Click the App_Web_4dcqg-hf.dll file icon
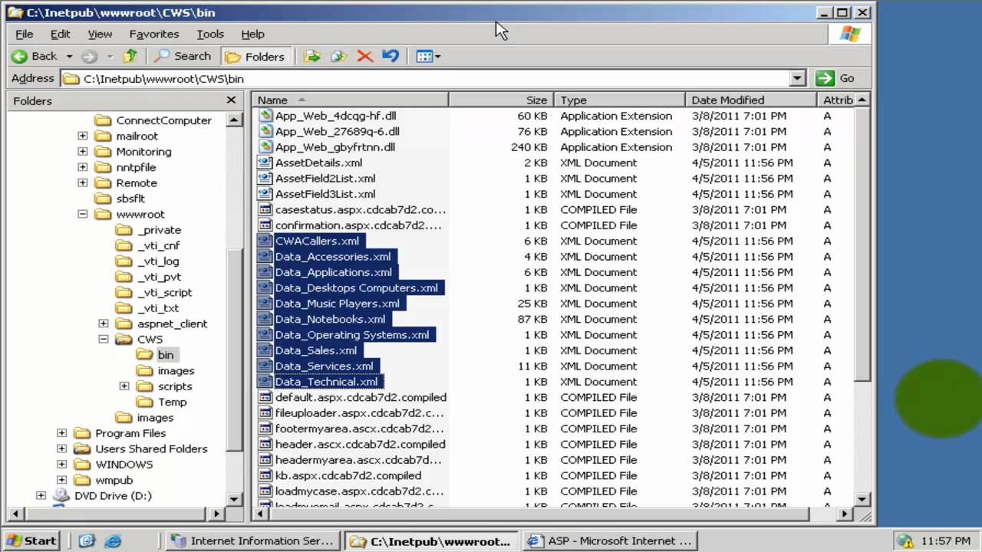The width and height of the screenshot is (982, 552). (265, 116)
